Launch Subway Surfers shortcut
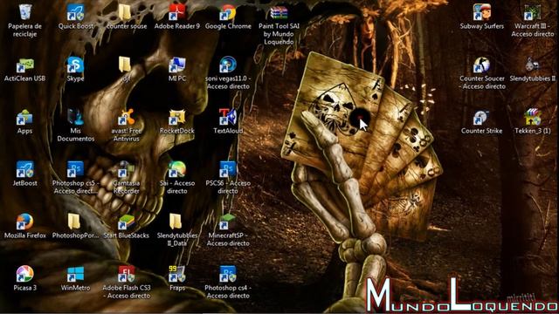Screen dimensions: 559x314 [481, 12]
